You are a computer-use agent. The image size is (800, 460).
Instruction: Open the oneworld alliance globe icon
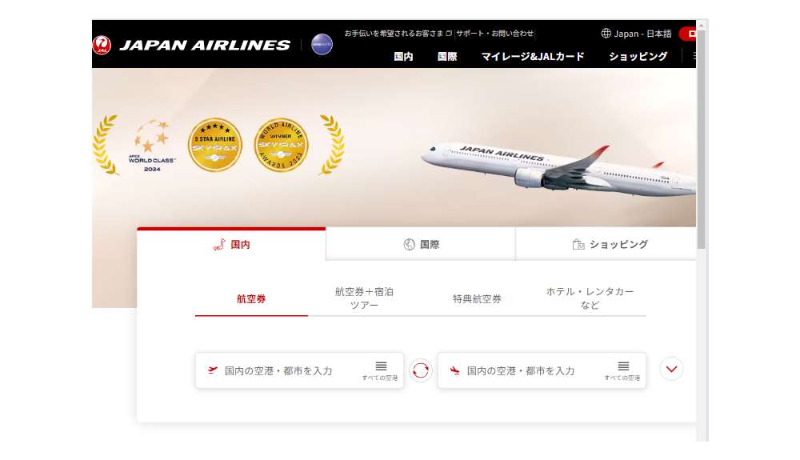point(322,44)
